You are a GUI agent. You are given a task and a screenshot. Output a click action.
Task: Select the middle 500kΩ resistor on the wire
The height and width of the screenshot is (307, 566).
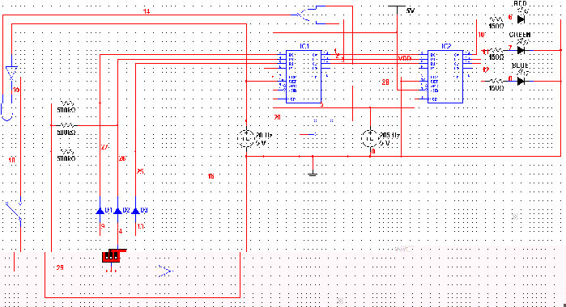pos(67,125)
